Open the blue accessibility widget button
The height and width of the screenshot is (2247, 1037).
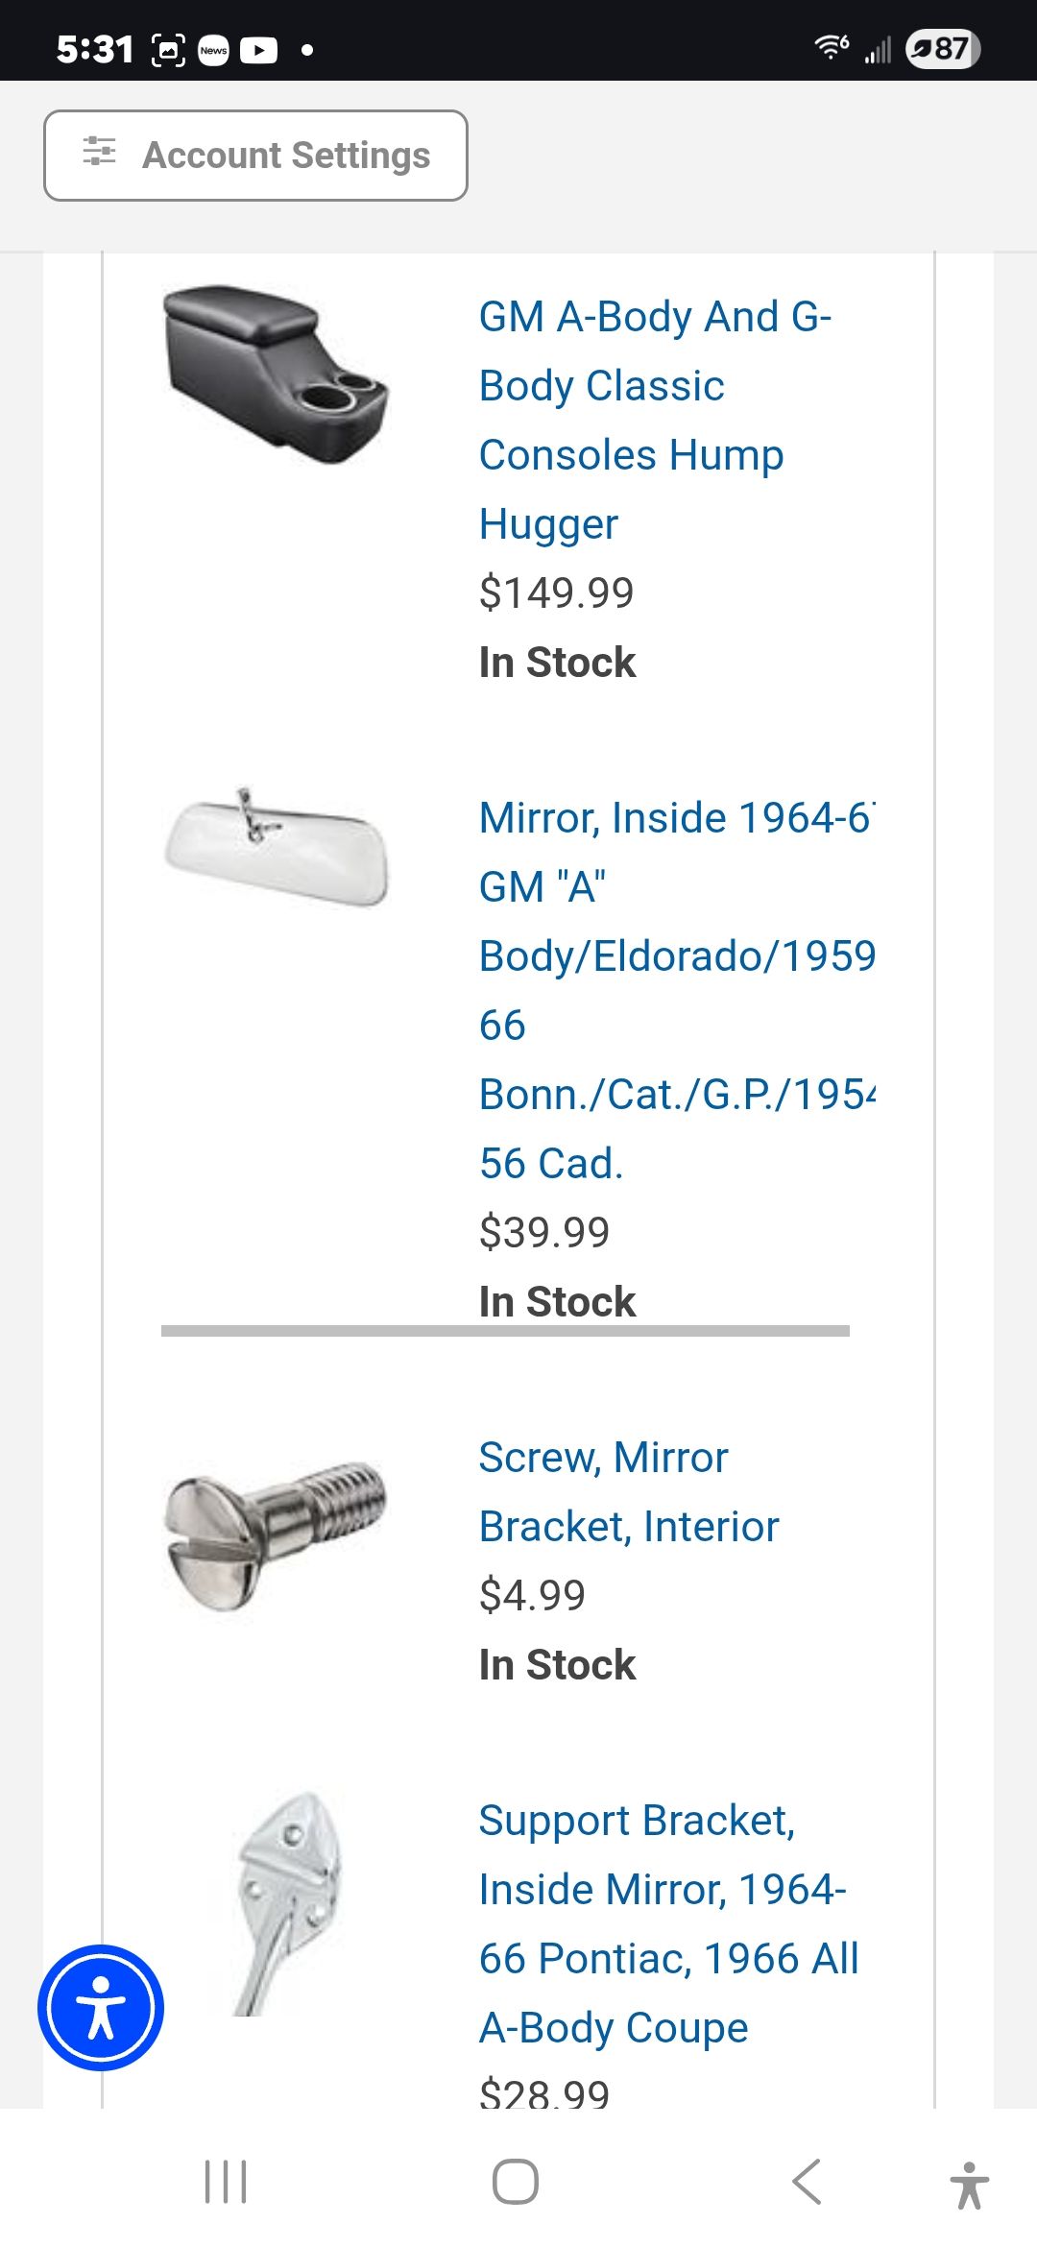click(101, 2008)
